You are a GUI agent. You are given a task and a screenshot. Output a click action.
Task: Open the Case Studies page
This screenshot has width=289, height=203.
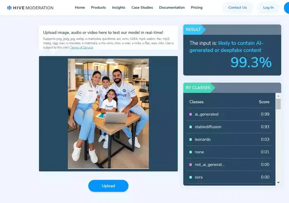142,7
